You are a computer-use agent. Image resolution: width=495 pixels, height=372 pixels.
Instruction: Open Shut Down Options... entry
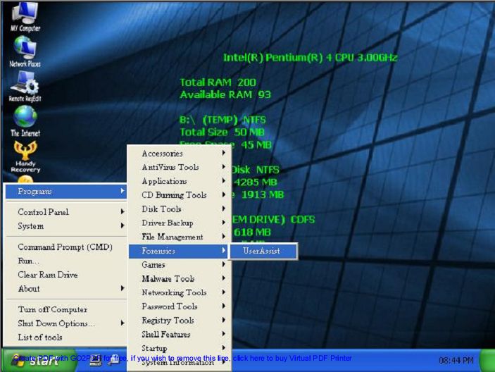[66, 323]
